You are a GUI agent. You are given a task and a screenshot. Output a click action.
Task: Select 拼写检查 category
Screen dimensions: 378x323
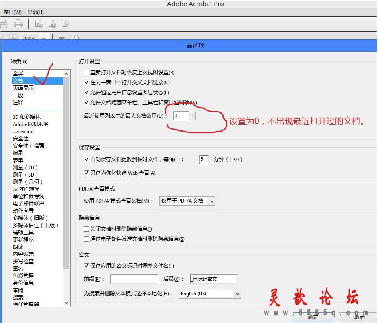coord(23,261)
